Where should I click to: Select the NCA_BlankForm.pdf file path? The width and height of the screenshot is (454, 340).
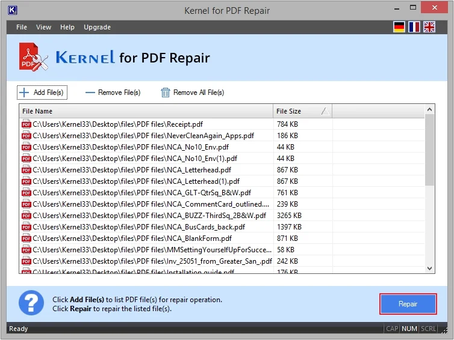click(132, 238)
